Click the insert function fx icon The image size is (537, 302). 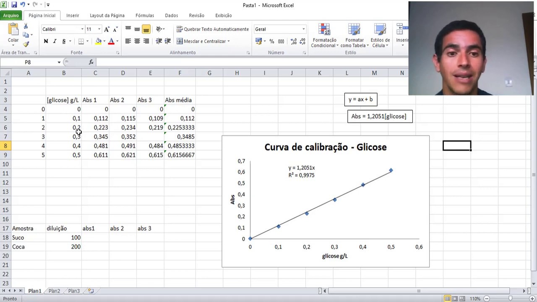(x=91, y=62)
